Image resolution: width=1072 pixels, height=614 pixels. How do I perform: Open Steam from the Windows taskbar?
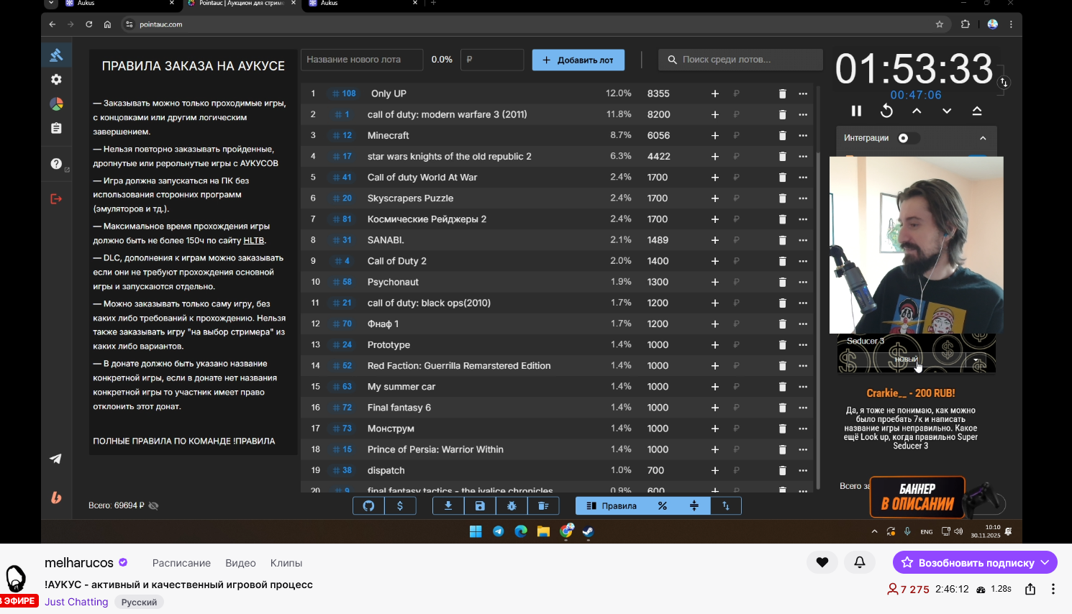click(x=588, y=531)
